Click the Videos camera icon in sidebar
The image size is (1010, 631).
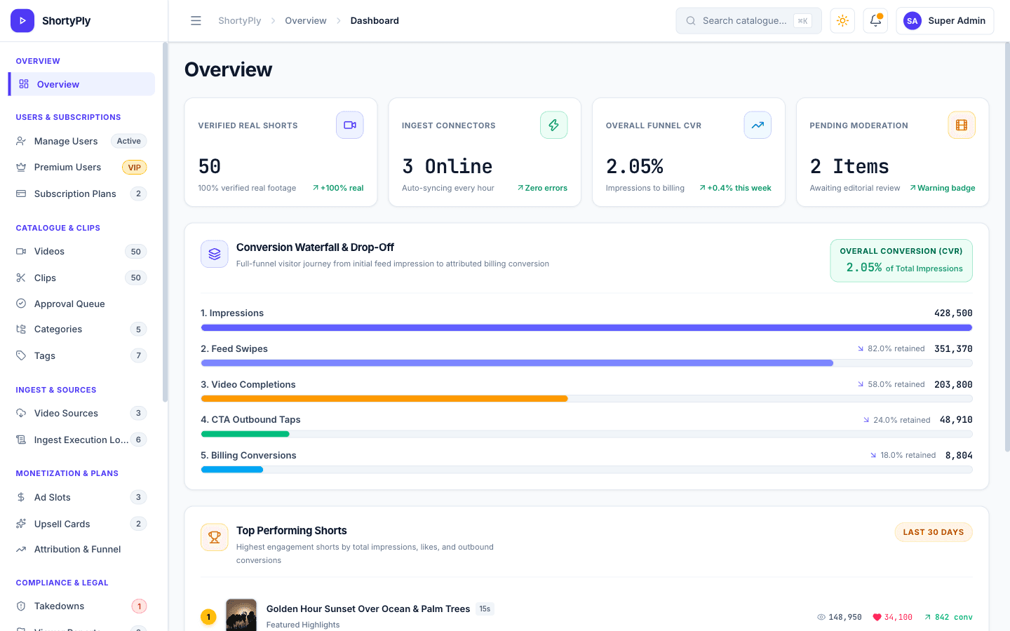(x=21, y=251)
